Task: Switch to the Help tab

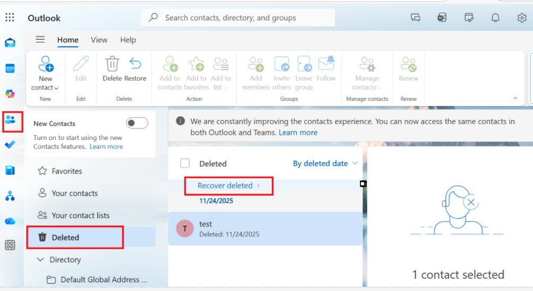Action: (128, 40)
